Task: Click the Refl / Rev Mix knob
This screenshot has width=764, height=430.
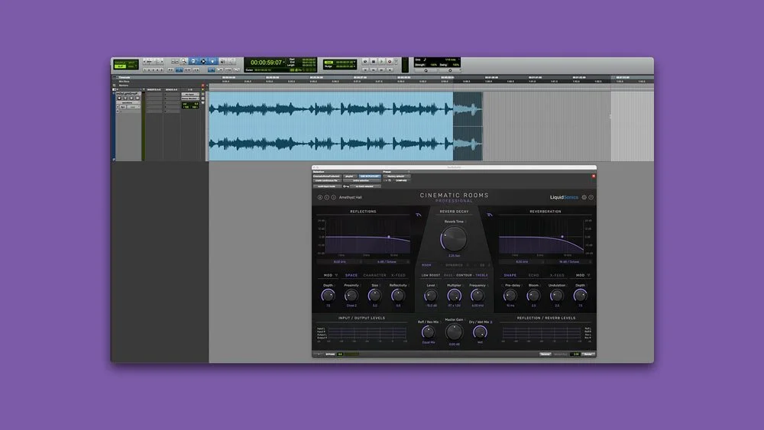Action: coord(429,332)
